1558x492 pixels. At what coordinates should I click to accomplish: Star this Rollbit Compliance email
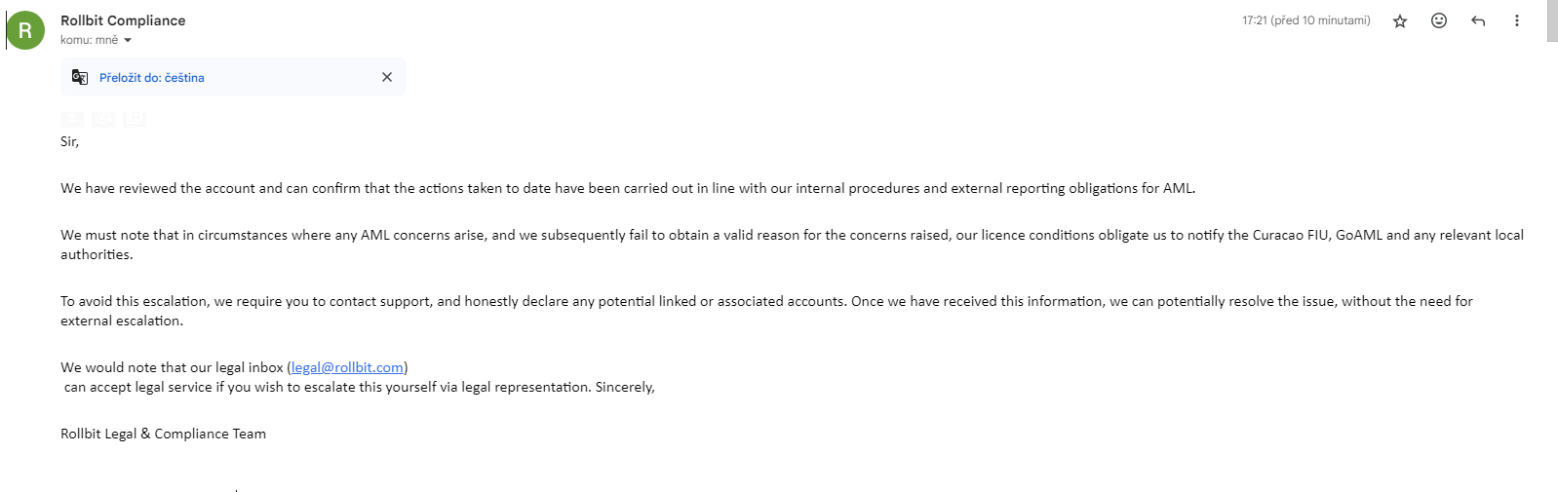pos(1400,20)
